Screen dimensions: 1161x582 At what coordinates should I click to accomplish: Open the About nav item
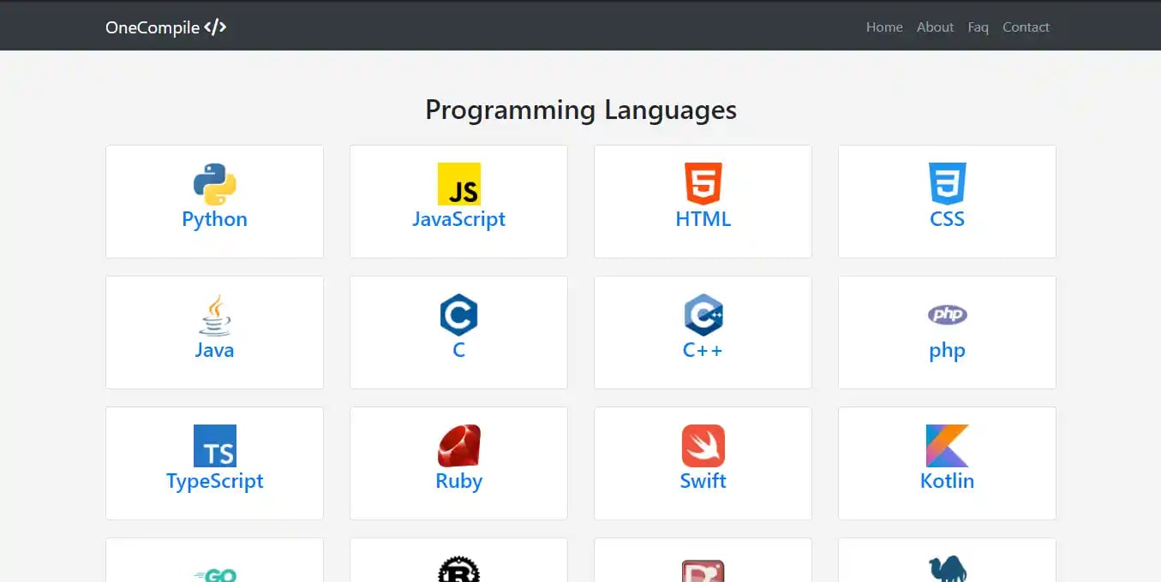pyautogui.click(x=935, y=27)
